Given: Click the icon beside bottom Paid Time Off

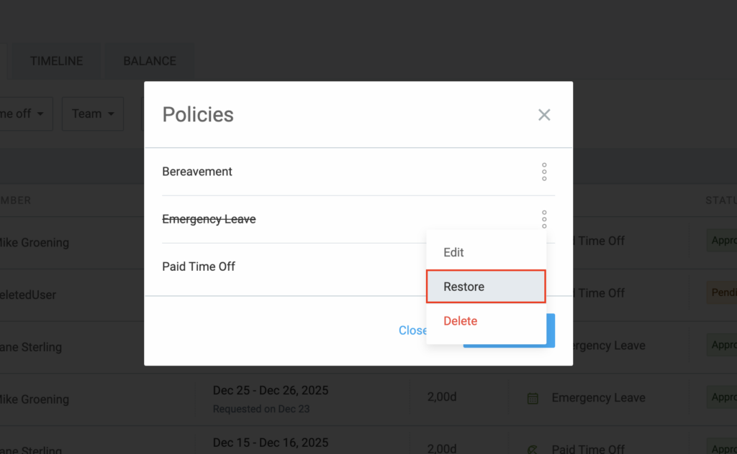Looking at the screenshot, I should [x=533, y=449].
